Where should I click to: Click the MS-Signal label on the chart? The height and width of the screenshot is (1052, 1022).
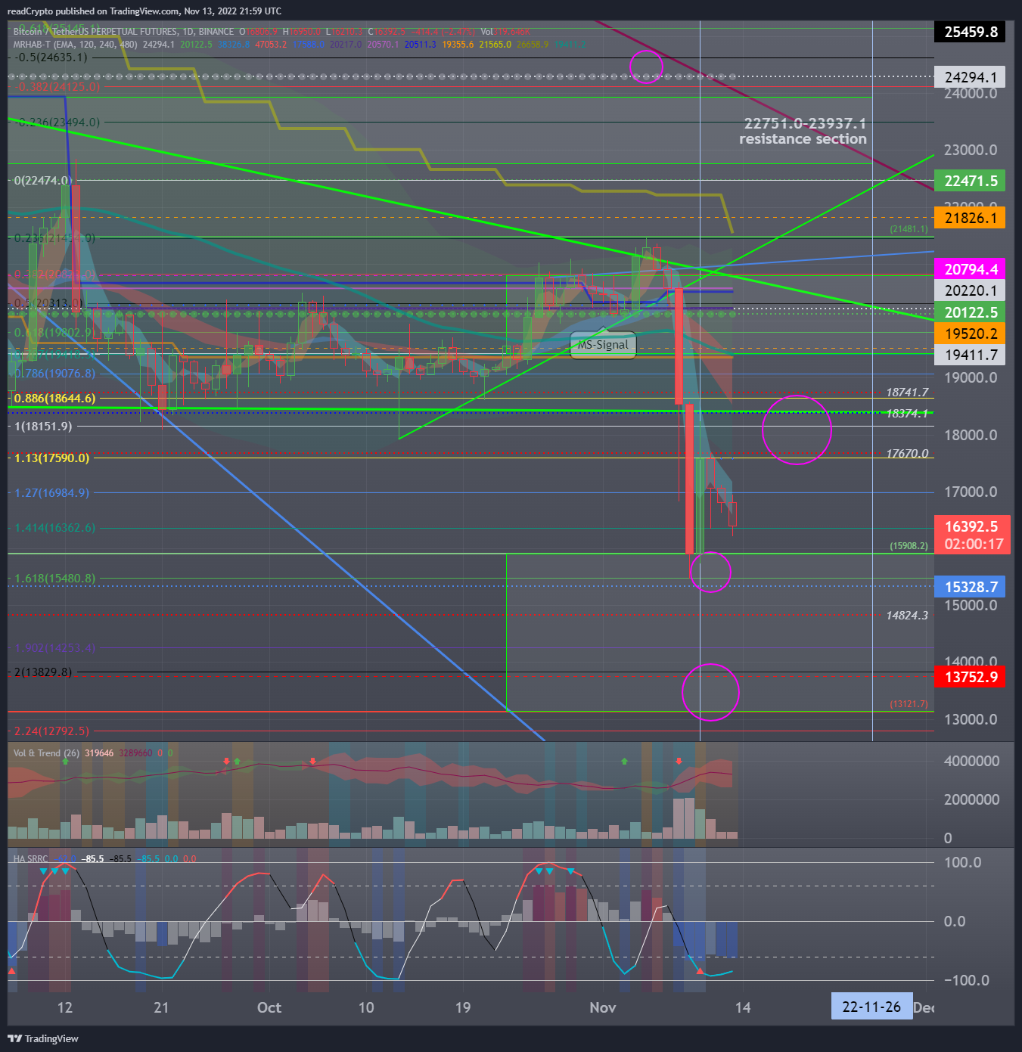point(603,345)
